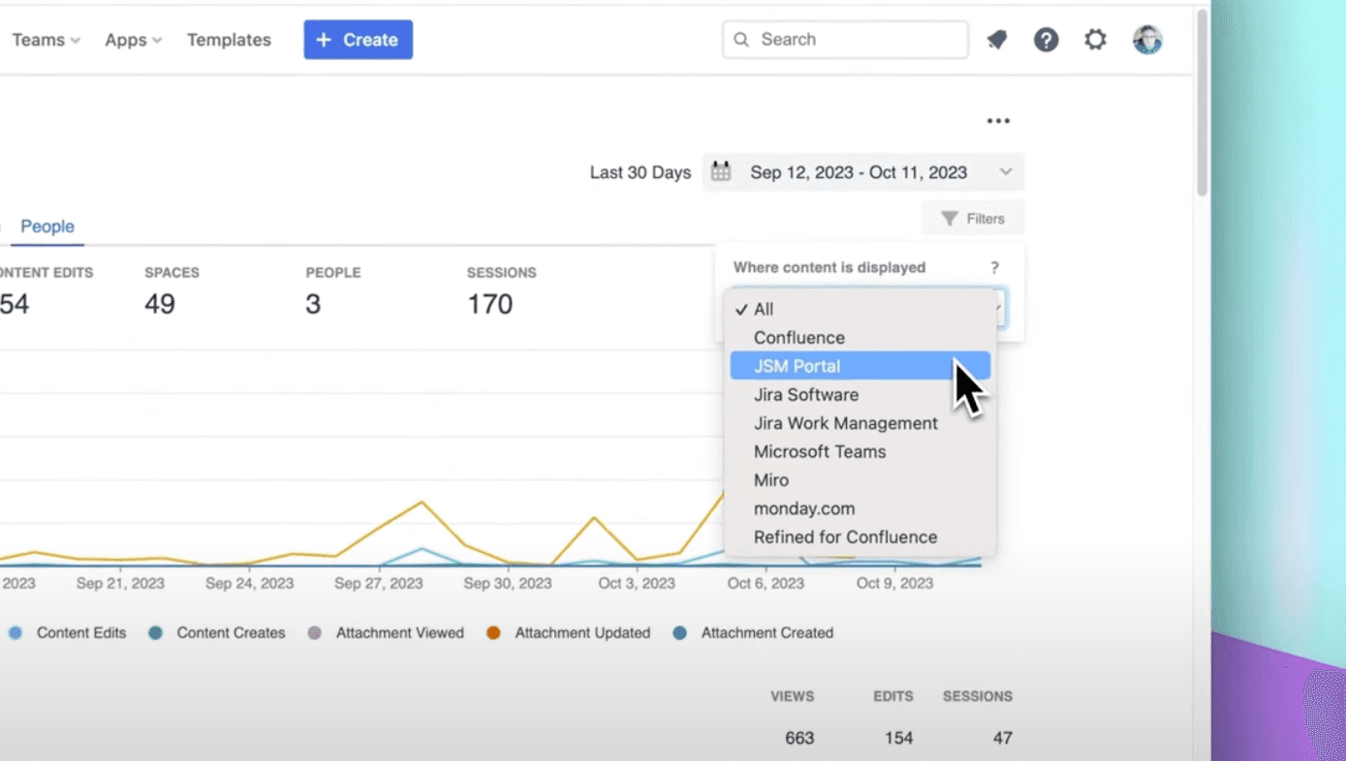Choose the JSM Portal option
This screenshot has width=1346, height=761.
point(861,366)
